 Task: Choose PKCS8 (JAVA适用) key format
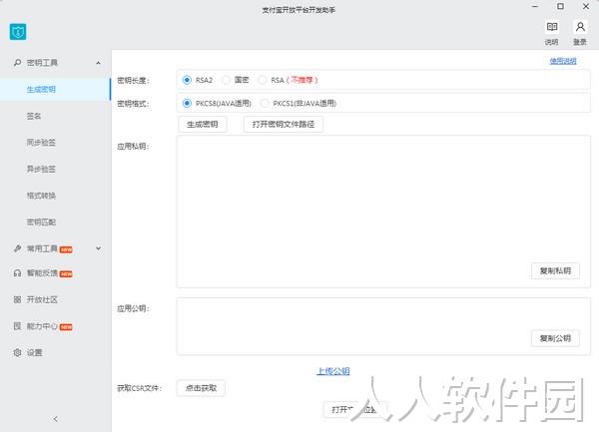(x=187, y=104)
